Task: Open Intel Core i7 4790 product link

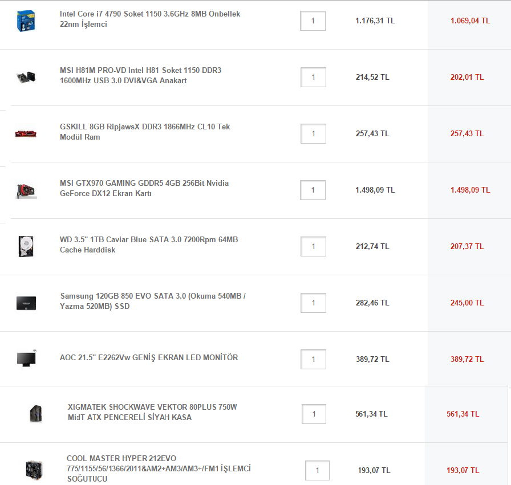Action: tap(150, 19)
